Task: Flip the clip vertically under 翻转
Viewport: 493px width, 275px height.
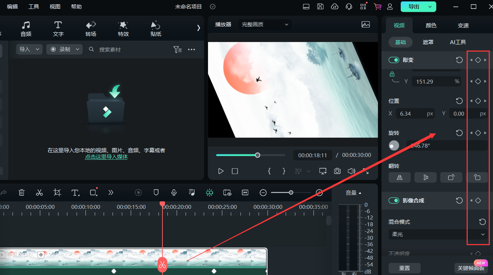Action: (x=426, y=177)
